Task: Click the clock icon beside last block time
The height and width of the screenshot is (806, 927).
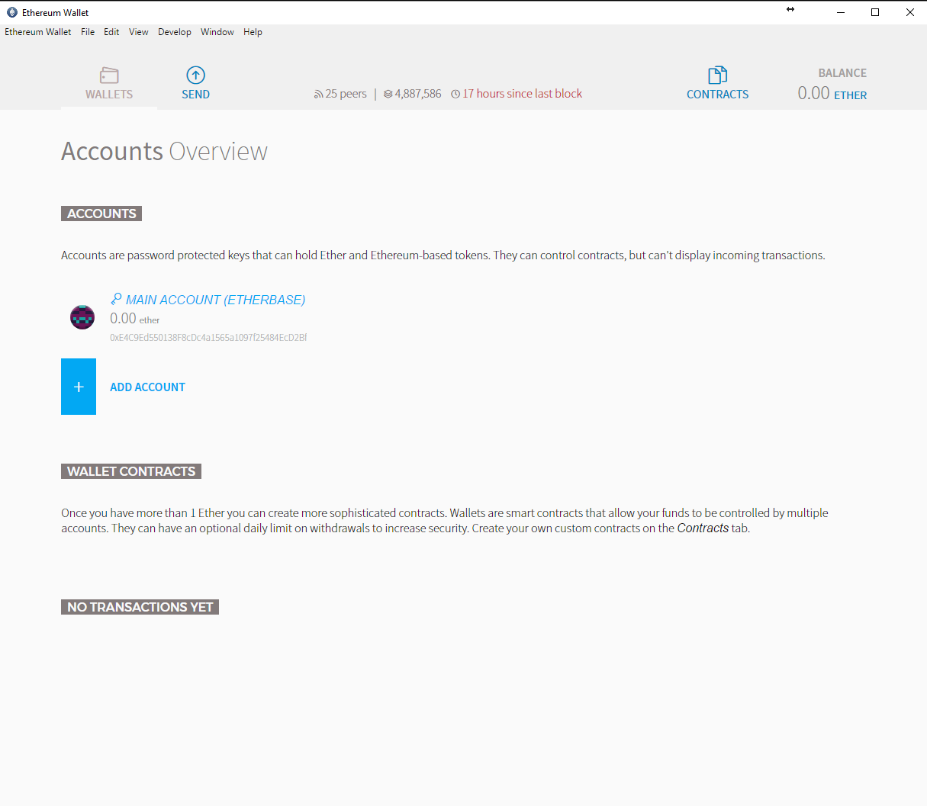Action: 455,95
